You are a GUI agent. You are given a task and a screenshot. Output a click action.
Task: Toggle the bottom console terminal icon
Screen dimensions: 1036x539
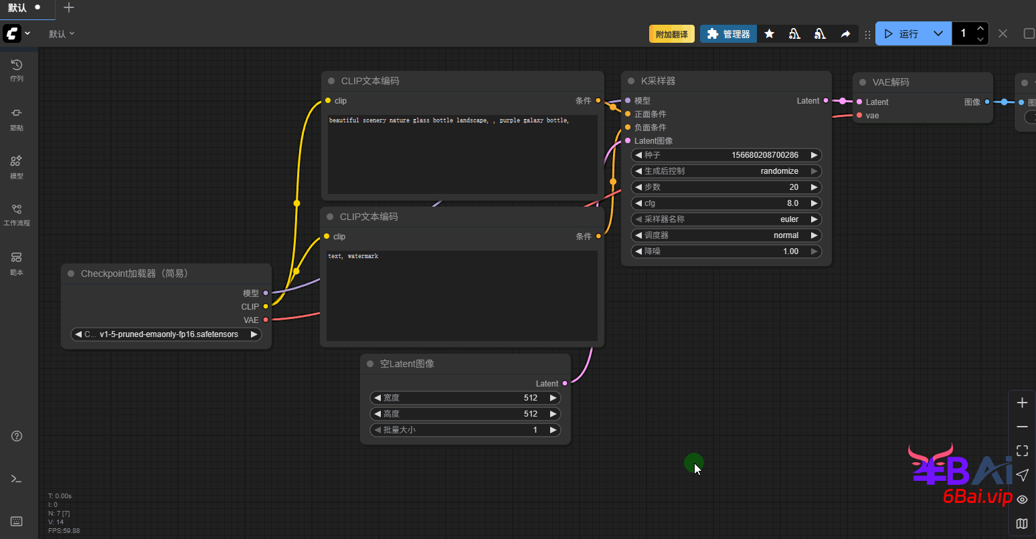pyautogui.click(x=17, y=479)
